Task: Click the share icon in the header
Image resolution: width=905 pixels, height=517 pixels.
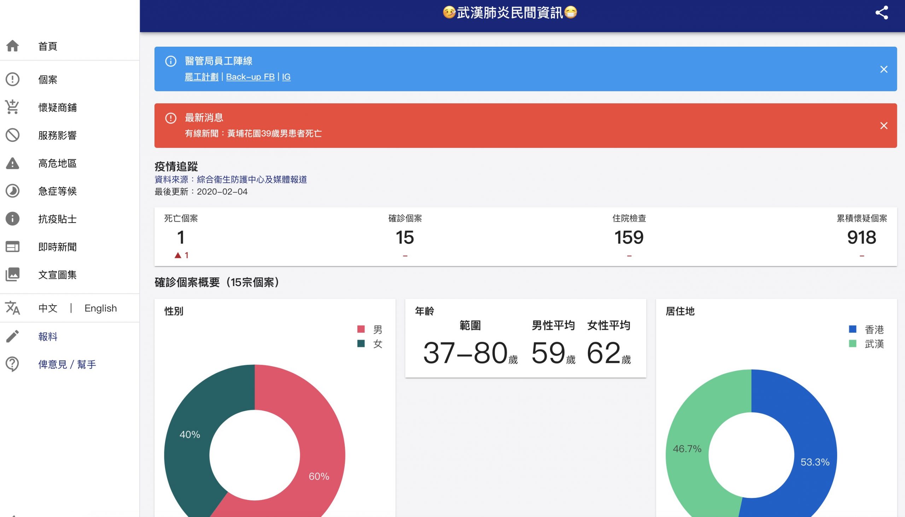Action: (x=882, y=13)
